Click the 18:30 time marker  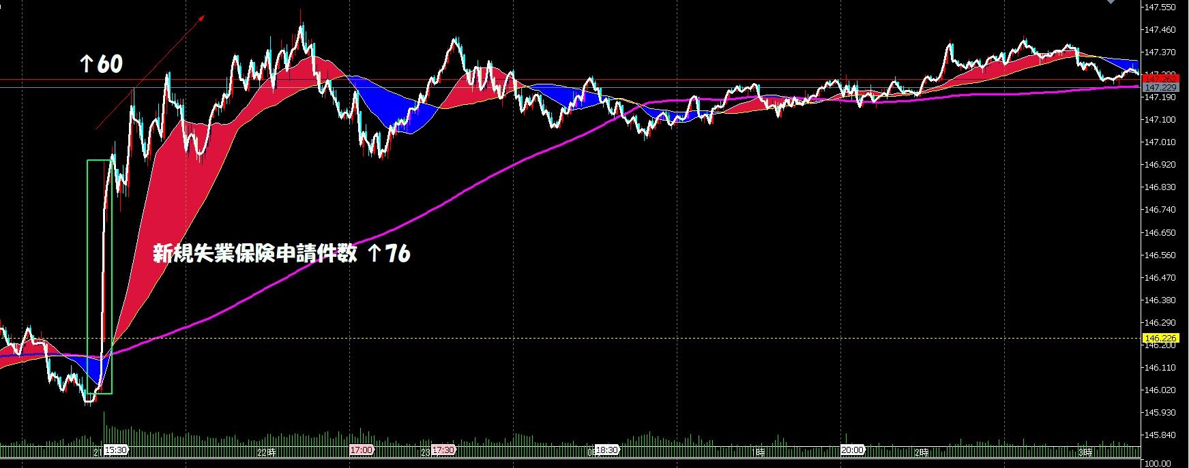606,450
